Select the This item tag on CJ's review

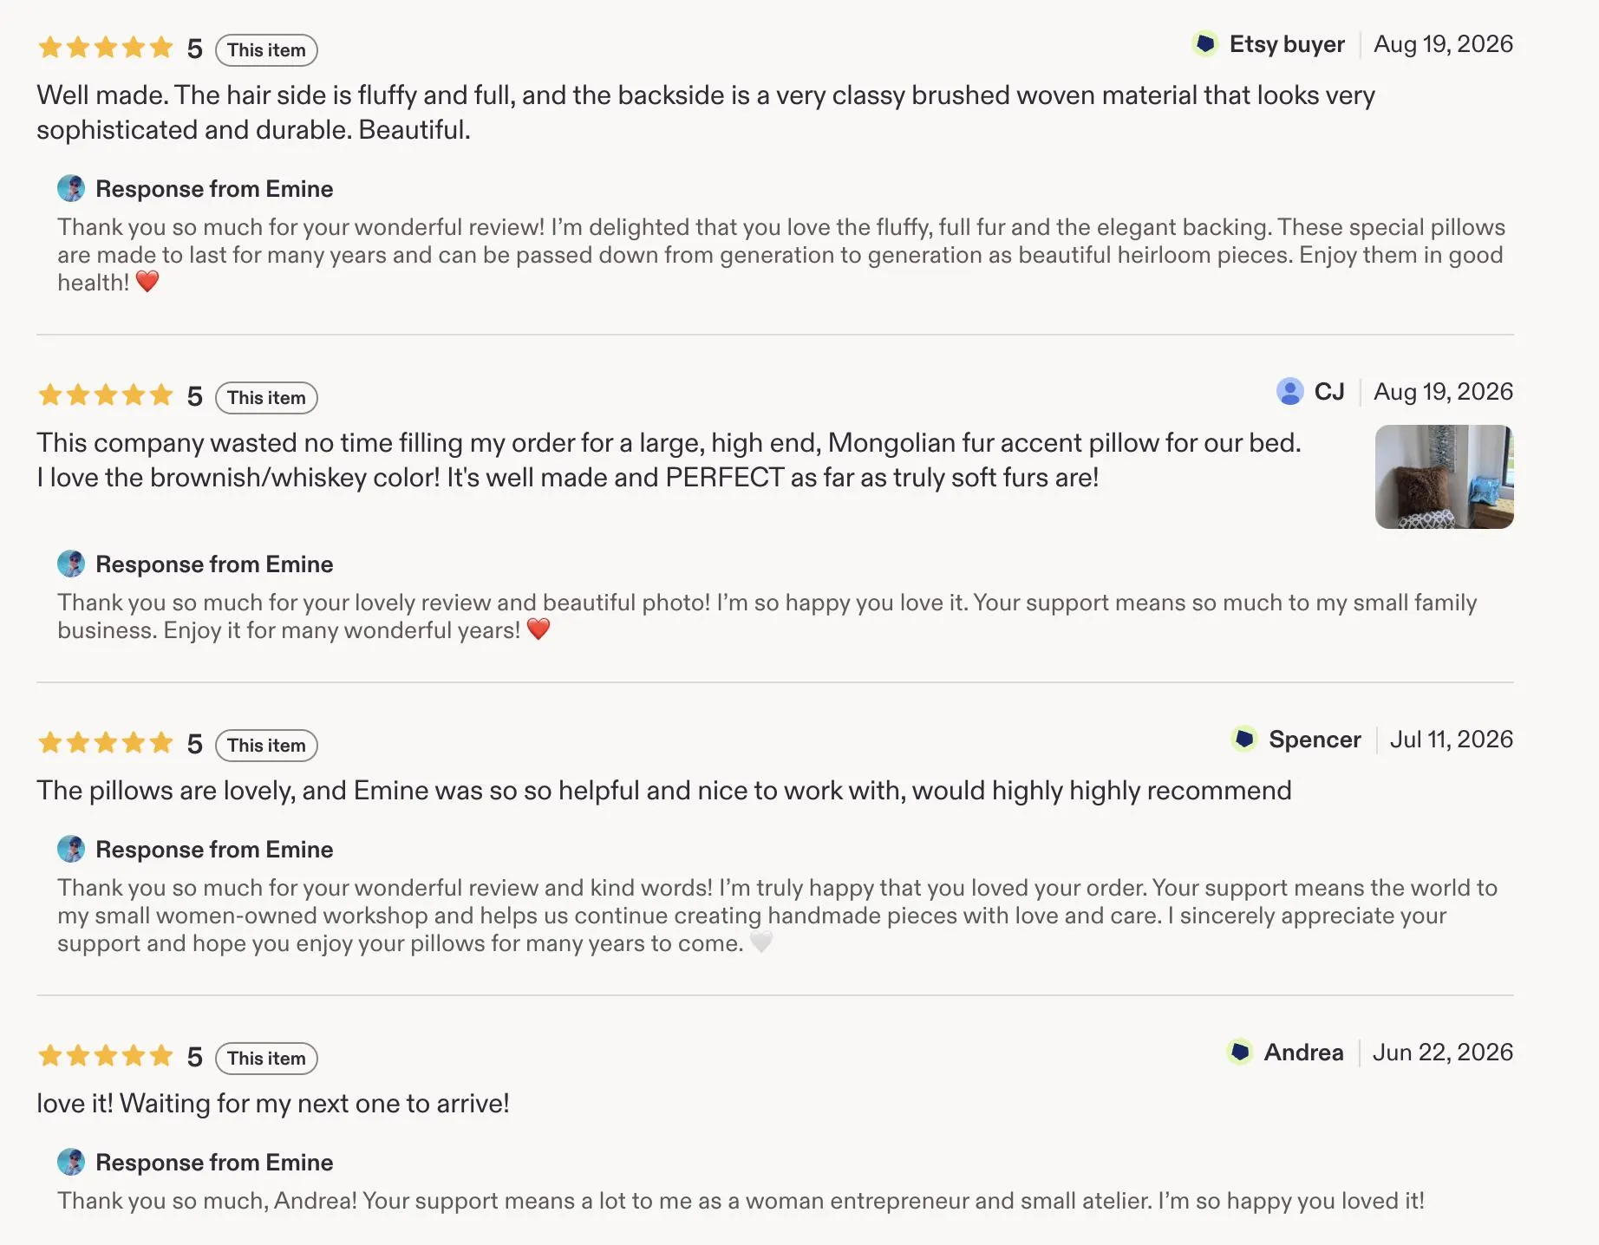click(266, 397)
